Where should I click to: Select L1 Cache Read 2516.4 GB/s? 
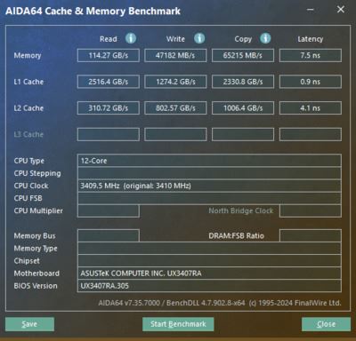(109, 82)
